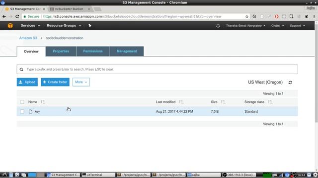The width and height of the screenshot is (318, 178).
Task: Select the S3 Management Console browser tab
Action: point(25,9)
